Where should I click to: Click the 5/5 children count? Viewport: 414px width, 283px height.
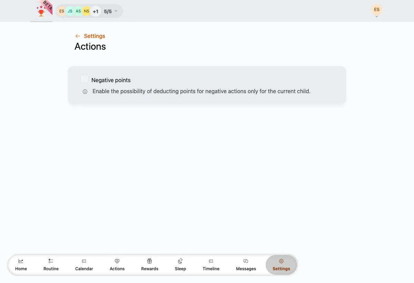tap(108, 11)
